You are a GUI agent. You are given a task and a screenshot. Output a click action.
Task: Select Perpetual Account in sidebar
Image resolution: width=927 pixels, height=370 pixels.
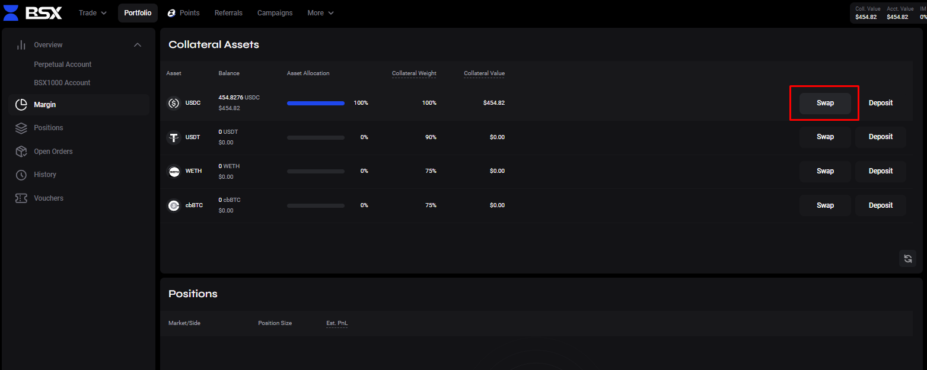coord(63,65)
